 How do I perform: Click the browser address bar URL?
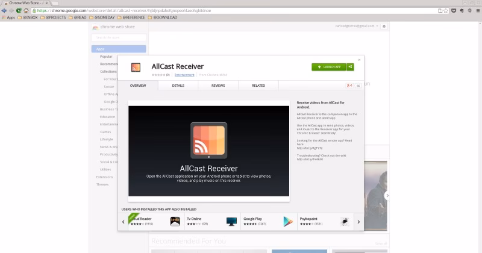click(x=124, y=10)
